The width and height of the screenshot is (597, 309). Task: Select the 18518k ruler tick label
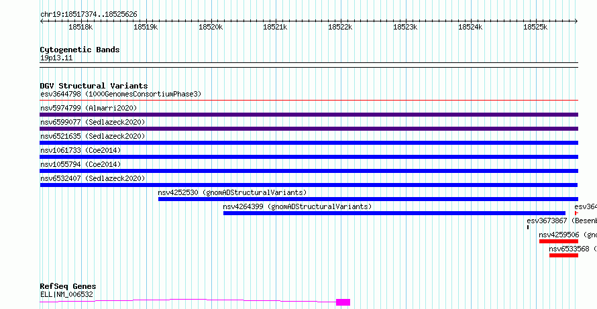tap(80, 27)
